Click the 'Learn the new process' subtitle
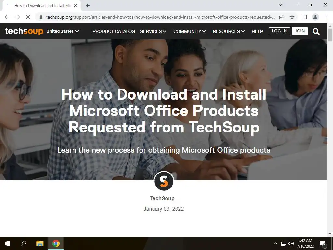This screenshot has height=250, width=333. pyautogui.click(x=164, y=150)
